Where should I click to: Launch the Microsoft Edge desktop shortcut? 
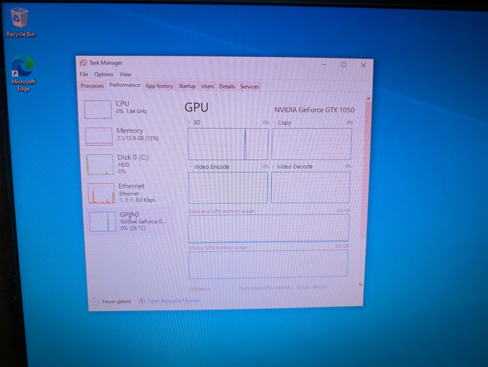pos(22,73)
